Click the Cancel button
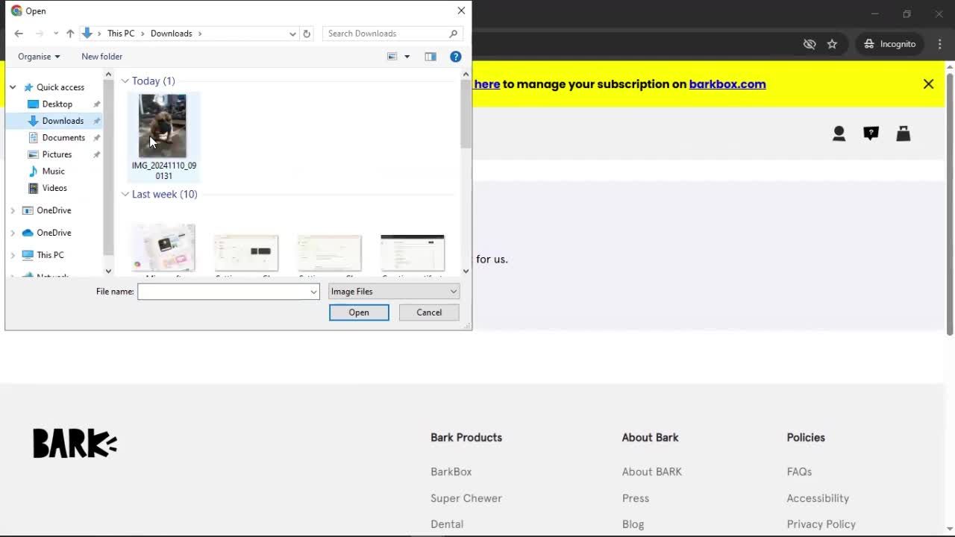Image resolution: width=955 pixels, height=537 pixels. point(429,313)
